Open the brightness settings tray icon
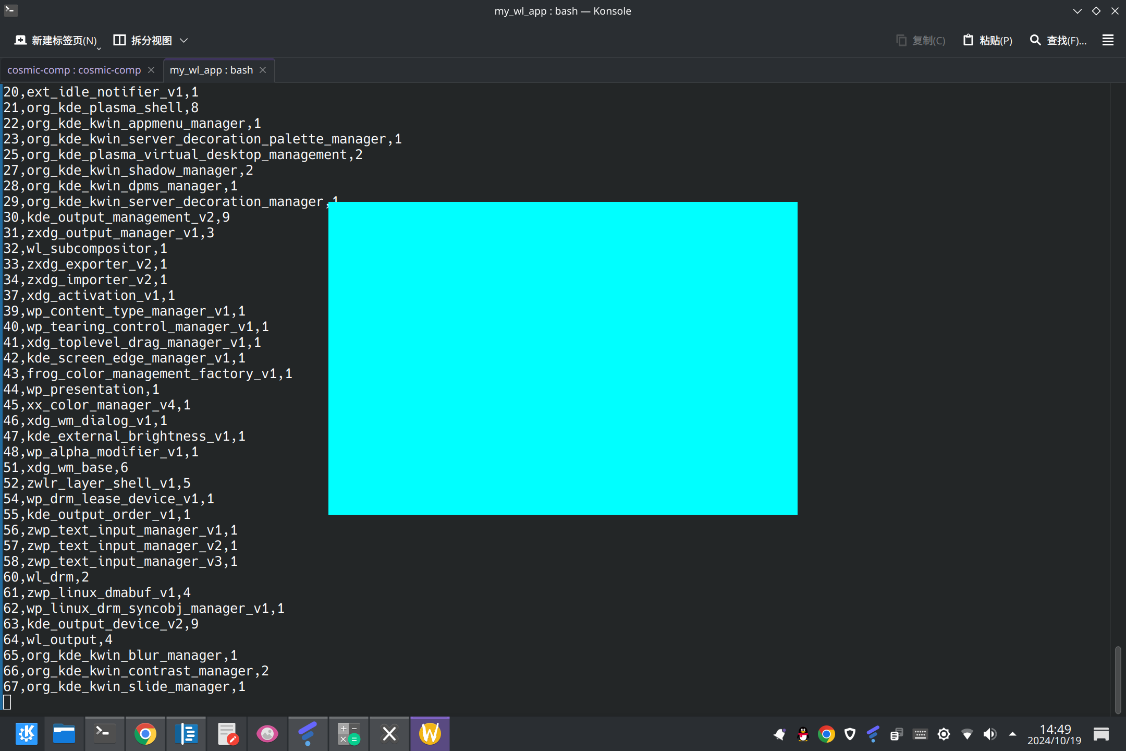The image size is (1126, 751). click(x=944, y=734)
